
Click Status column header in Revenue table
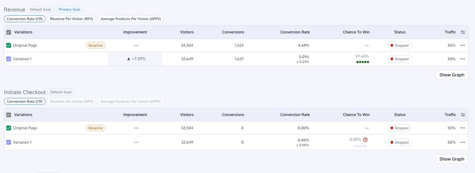pyautogui.click(x=400, y=32)
